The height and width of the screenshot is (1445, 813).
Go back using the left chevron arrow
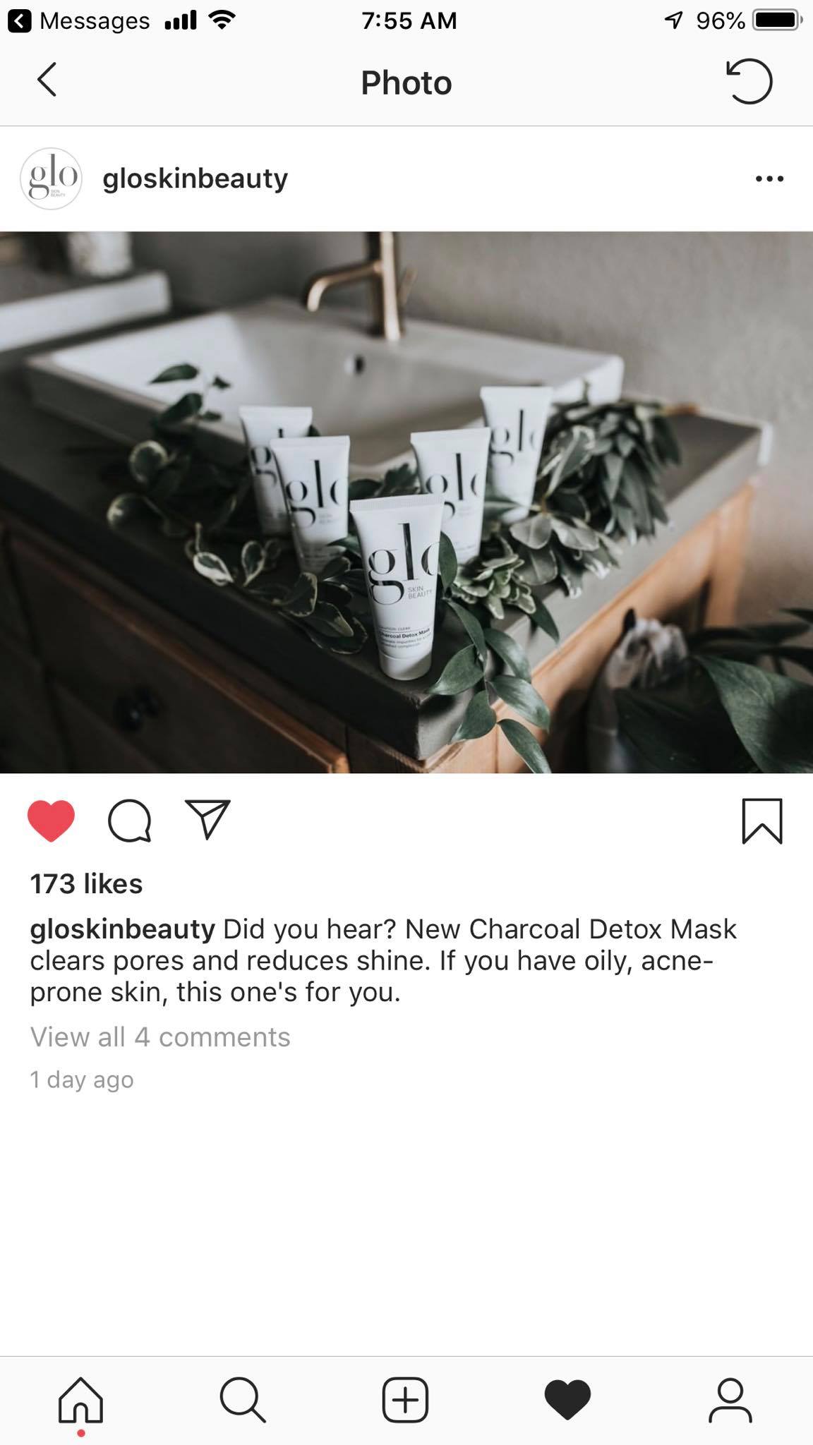tap(47, 80)
